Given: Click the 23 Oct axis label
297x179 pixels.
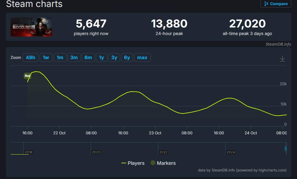Looking at the screenshot, I should [155, 133].
